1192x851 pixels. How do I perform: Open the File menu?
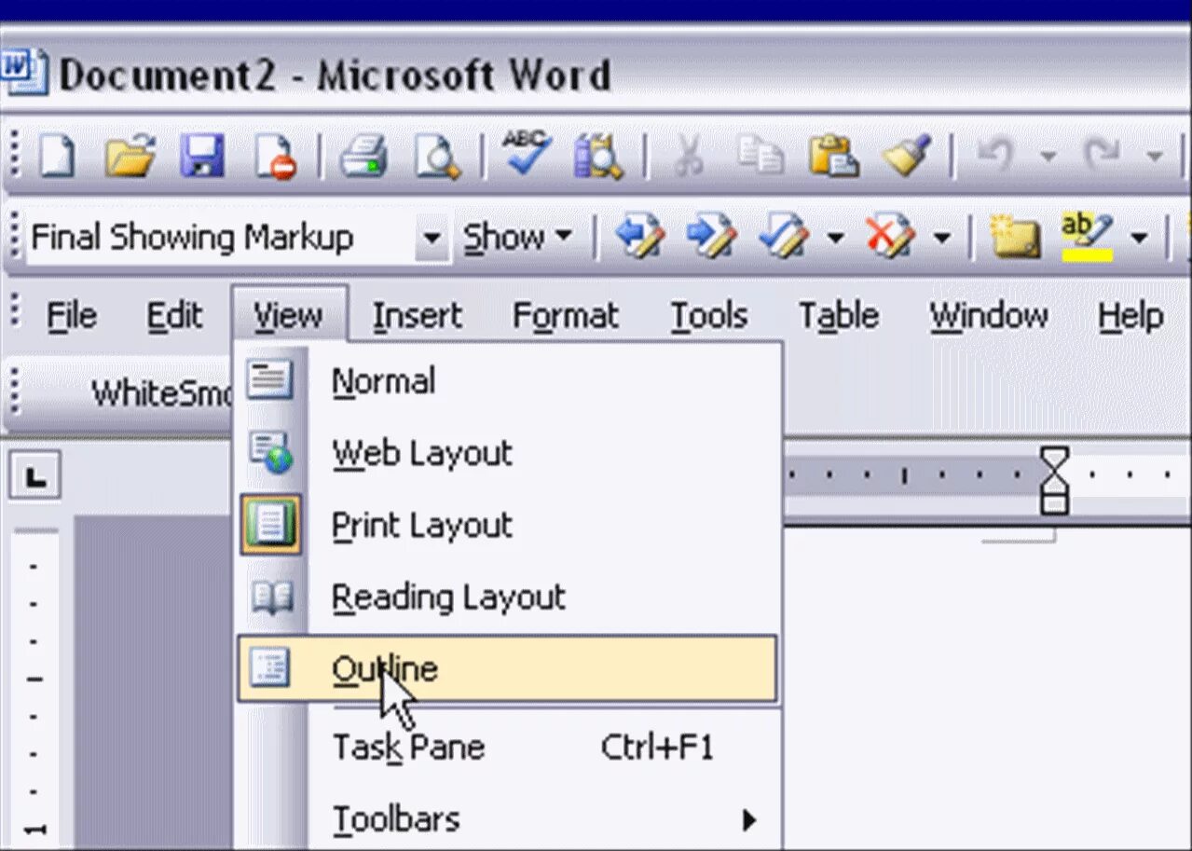(72, 317)
